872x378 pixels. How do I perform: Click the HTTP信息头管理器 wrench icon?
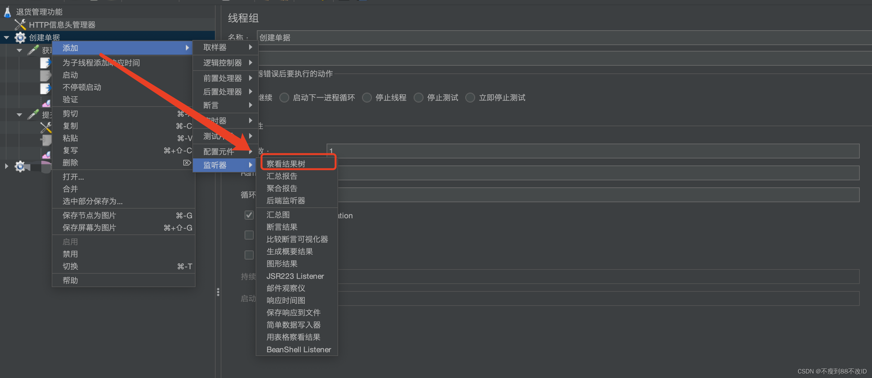pos(20,25)
